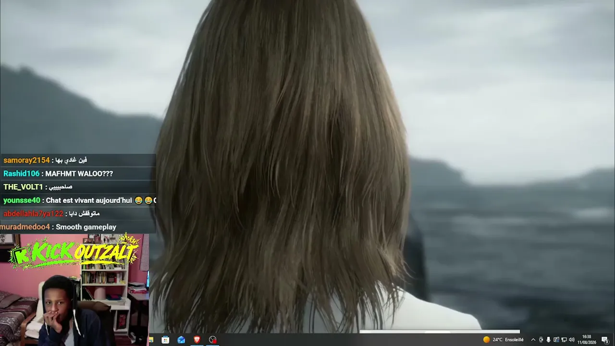Open the display projection tray icon
This screenshot has width=615, height=346.
tap(556, 340)
